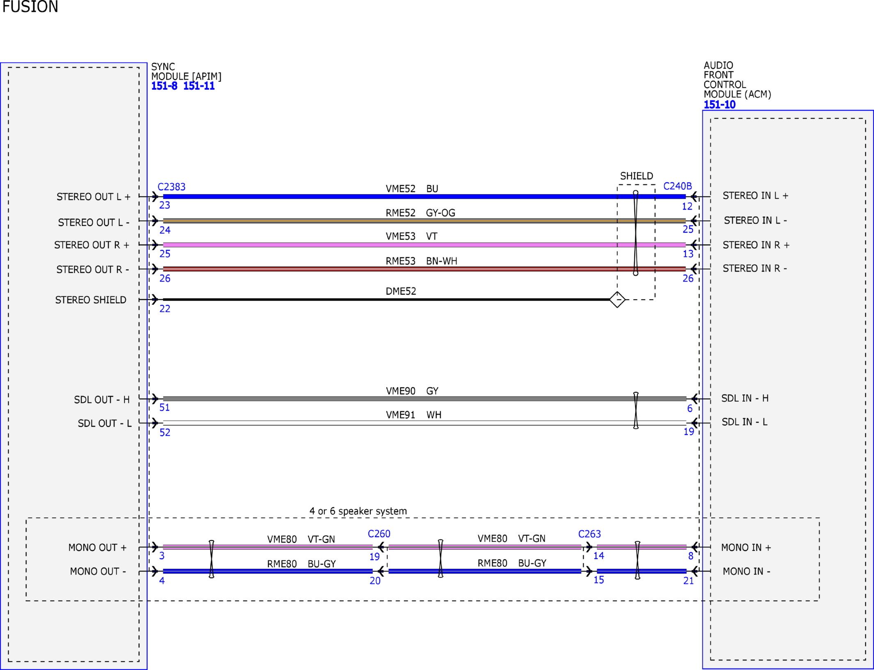Click the gray VME90 wire
Image resolution: width=874 pixels, height=670 pixels.
(424, 399)
